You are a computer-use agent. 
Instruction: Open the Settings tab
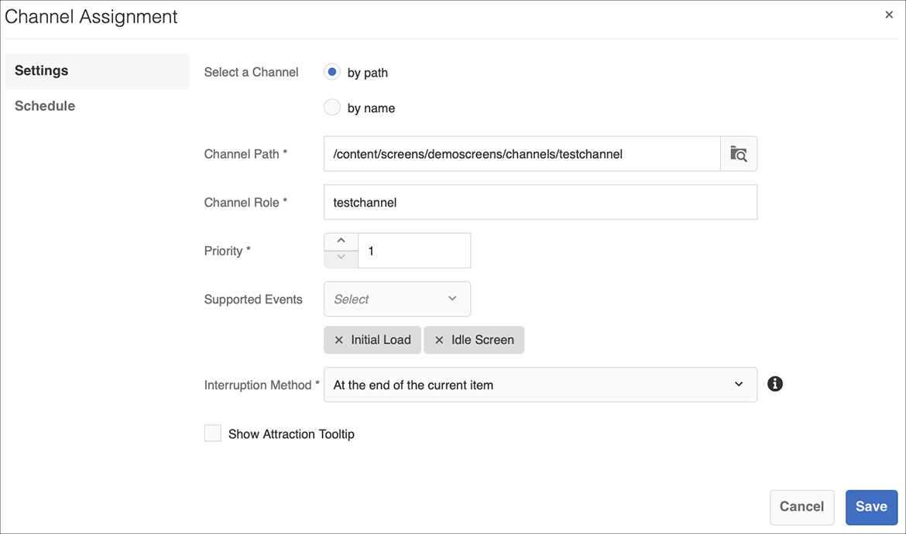tap(42, 70)
